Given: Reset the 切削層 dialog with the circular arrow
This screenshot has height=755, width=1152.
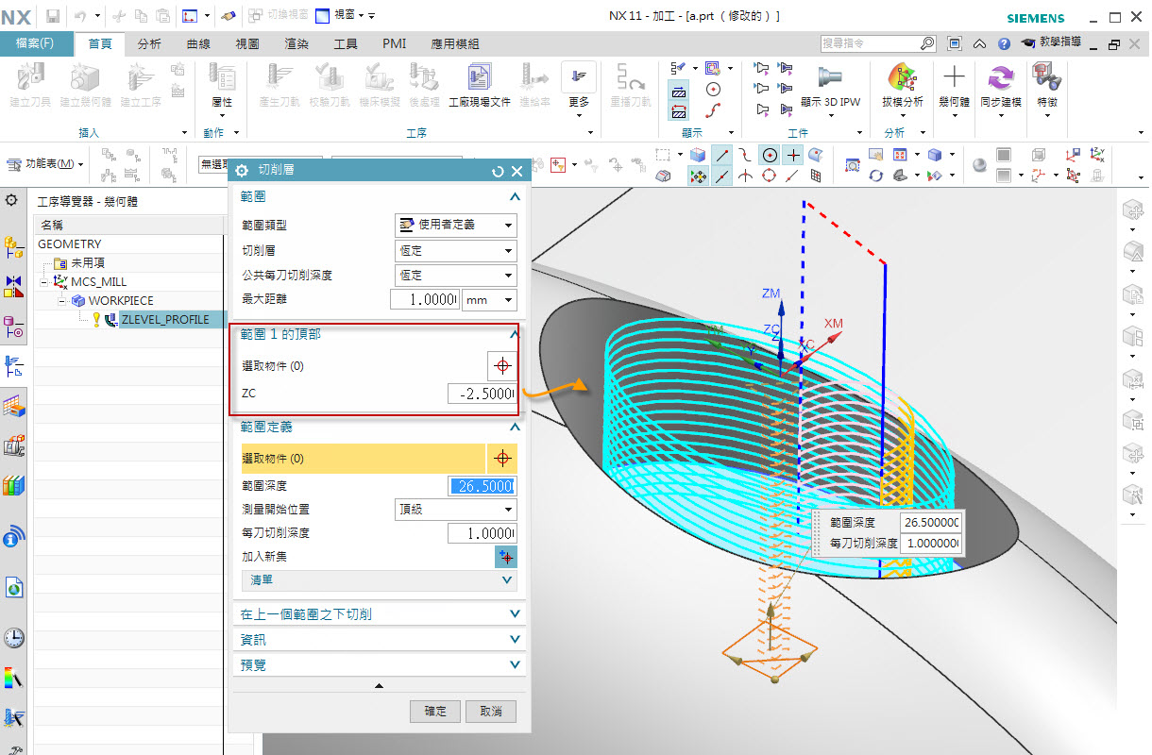Looking at the screenshot, I should (x=498, y=171).
